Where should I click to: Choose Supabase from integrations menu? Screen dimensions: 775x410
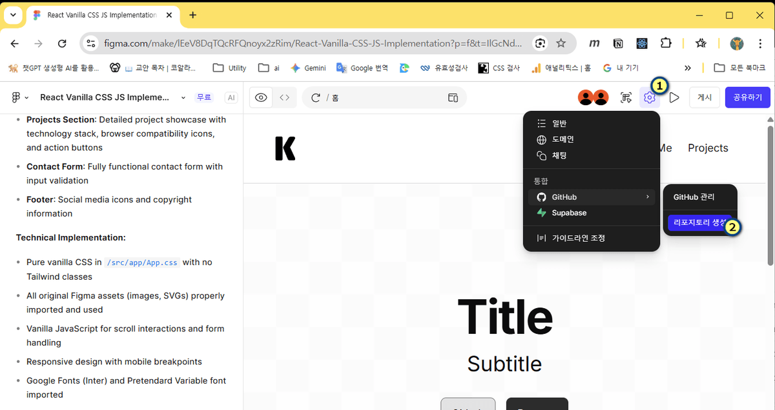568,213
